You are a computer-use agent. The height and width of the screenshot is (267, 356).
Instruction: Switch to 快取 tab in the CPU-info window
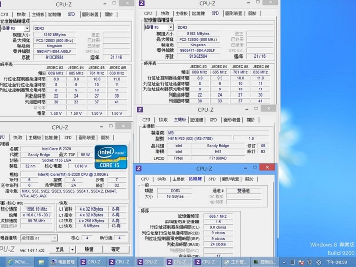point(18,138)
